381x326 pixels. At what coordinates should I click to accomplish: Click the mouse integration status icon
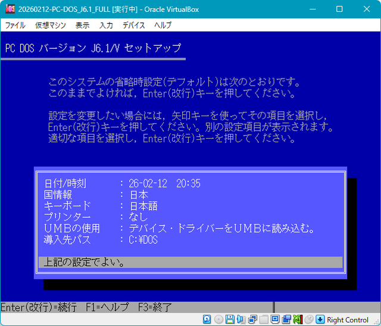tap(309, 319)
